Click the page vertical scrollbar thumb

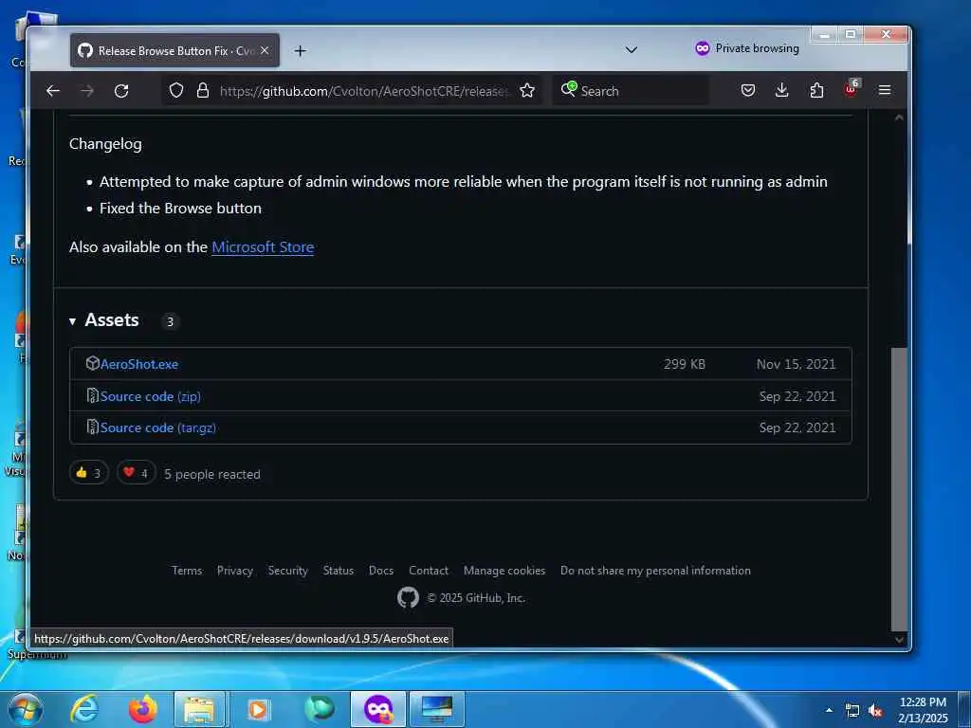point(899,489)
